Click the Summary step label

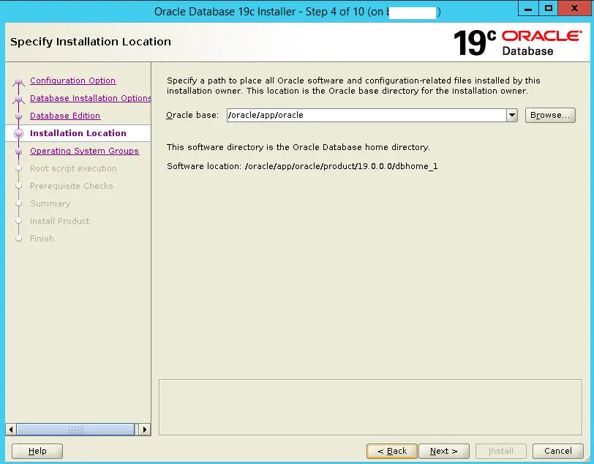pos(50,203)
